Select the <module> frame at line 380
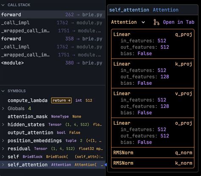The image size is (201, 176). [x=53, y=63]
